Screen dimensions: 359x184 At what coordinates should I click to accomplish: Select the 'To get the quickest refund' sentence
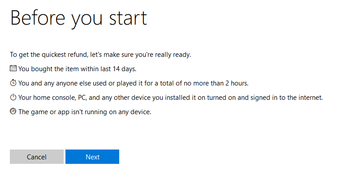(x=100, y=55)
